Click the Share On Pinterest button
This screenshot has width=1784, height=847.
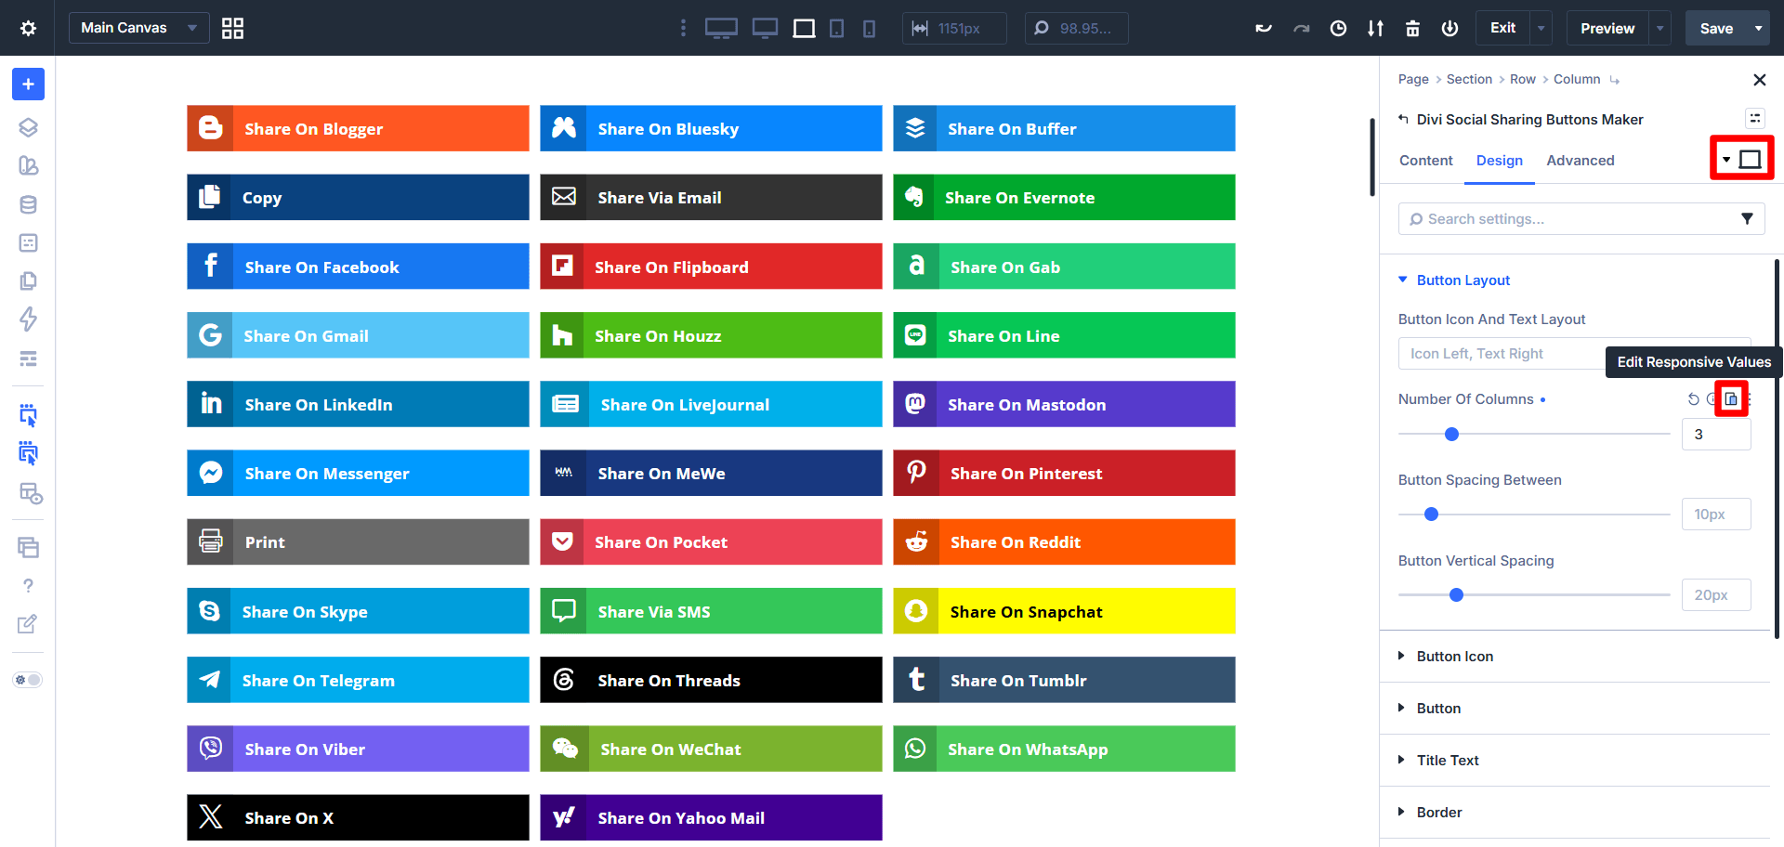[x=1064, y=474]
